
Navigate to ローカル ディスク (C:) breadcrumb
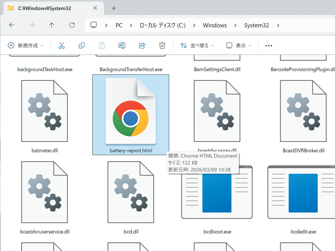click(162, 25)
